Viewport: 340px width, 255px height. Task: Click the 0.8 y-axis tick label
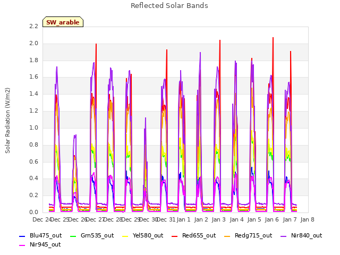coord(33,144)
